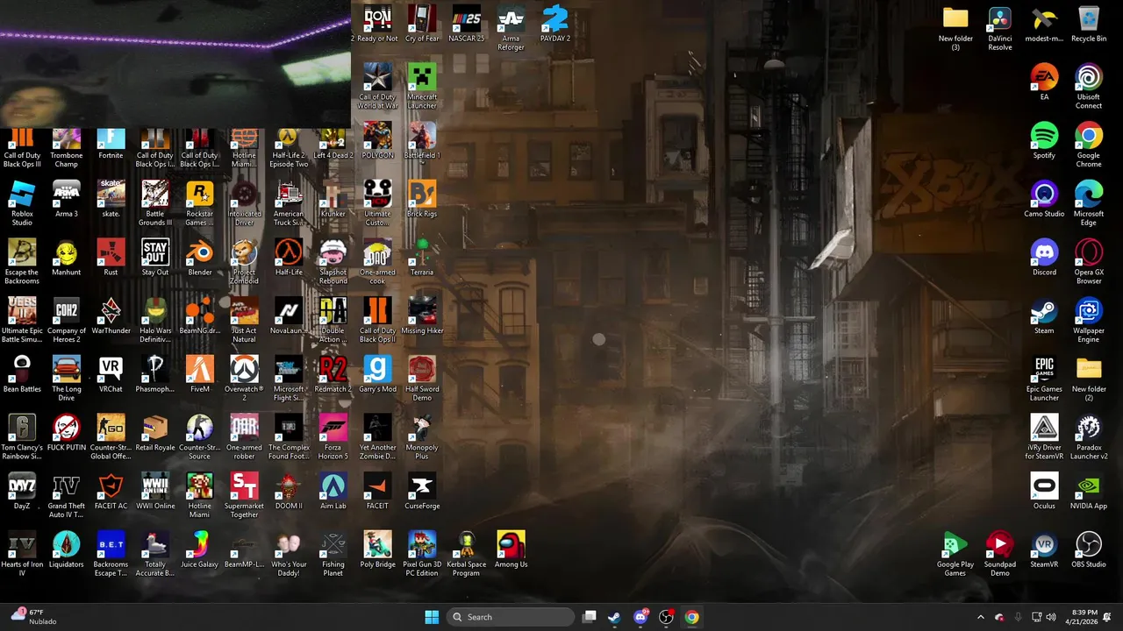The height and width of the screenshot is (631, 1123).
Task: Click the Missing Hiker shortcut
Action: (x=422, y=316)
